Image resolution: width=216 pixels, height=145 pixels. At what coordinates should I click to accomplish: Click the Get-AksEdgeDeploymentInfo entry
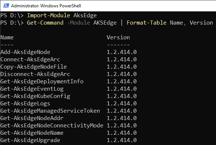(42, 81)
